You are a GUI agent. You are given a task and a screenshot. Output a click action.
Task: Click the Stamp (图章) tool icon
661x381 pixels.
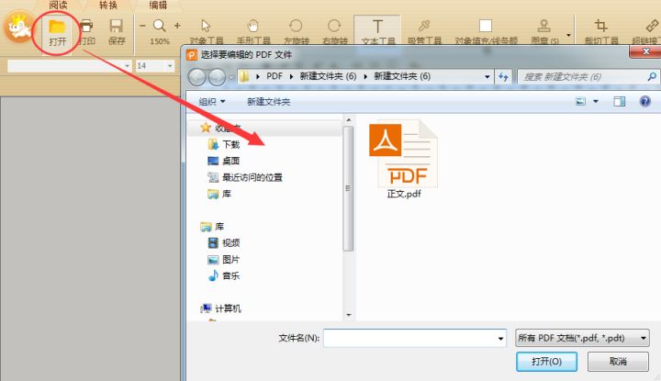point(544,27)
